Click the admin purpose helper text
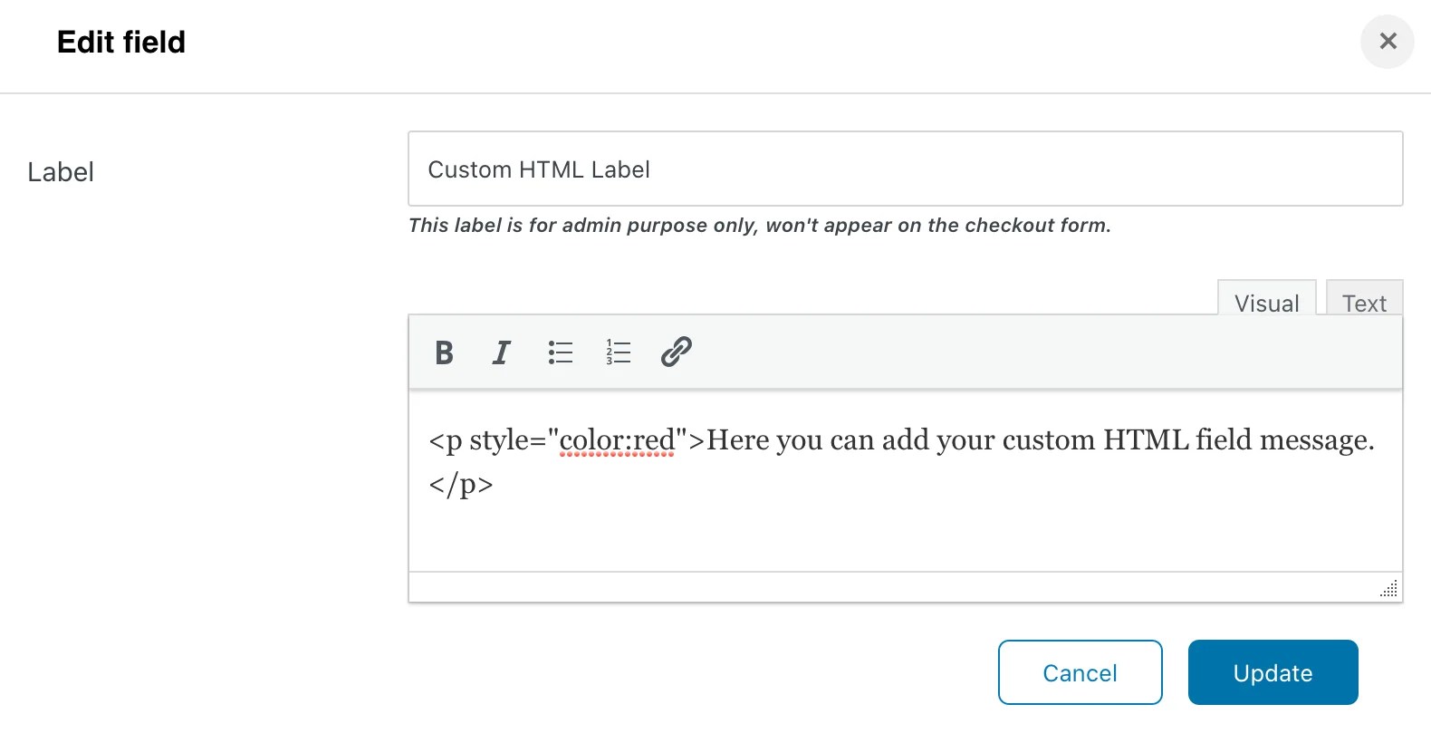 pos(759,226)
